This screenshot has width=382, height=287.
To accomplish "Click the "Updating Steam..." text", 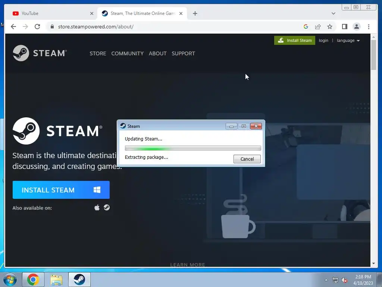I will click(144, 139).
